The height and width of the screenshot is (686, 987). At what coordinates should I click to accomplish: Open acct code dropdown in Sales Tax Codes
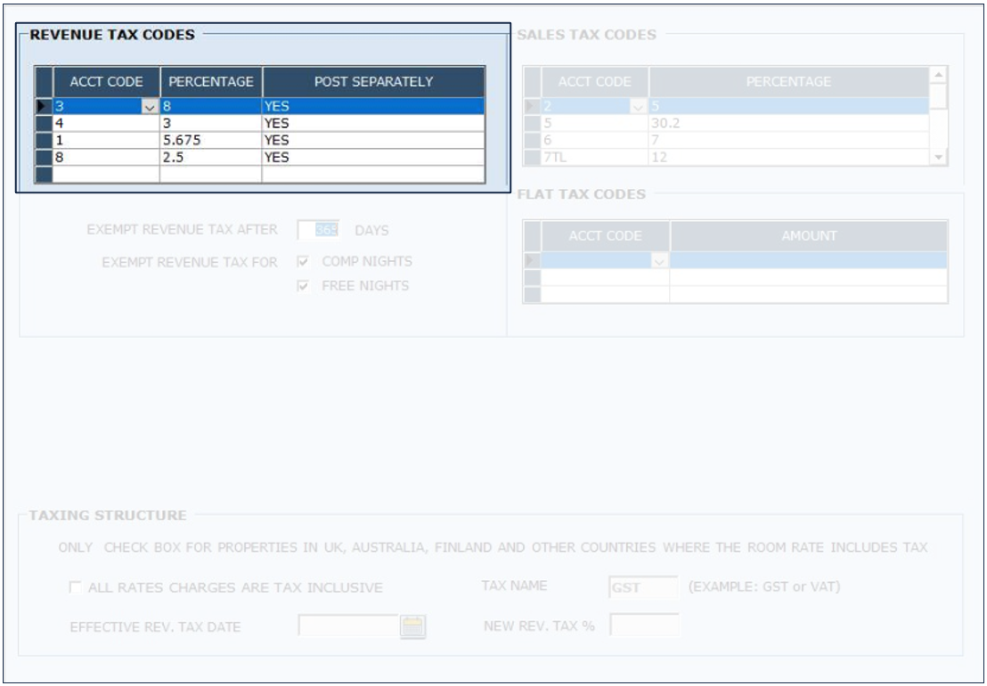[x=638, y=107]
